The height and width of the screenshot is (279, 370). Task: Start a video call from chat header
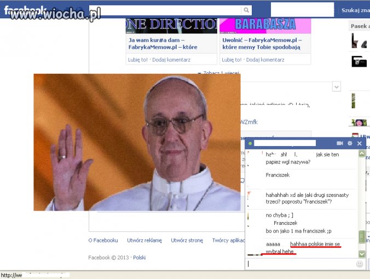click(x=339, y=143)
